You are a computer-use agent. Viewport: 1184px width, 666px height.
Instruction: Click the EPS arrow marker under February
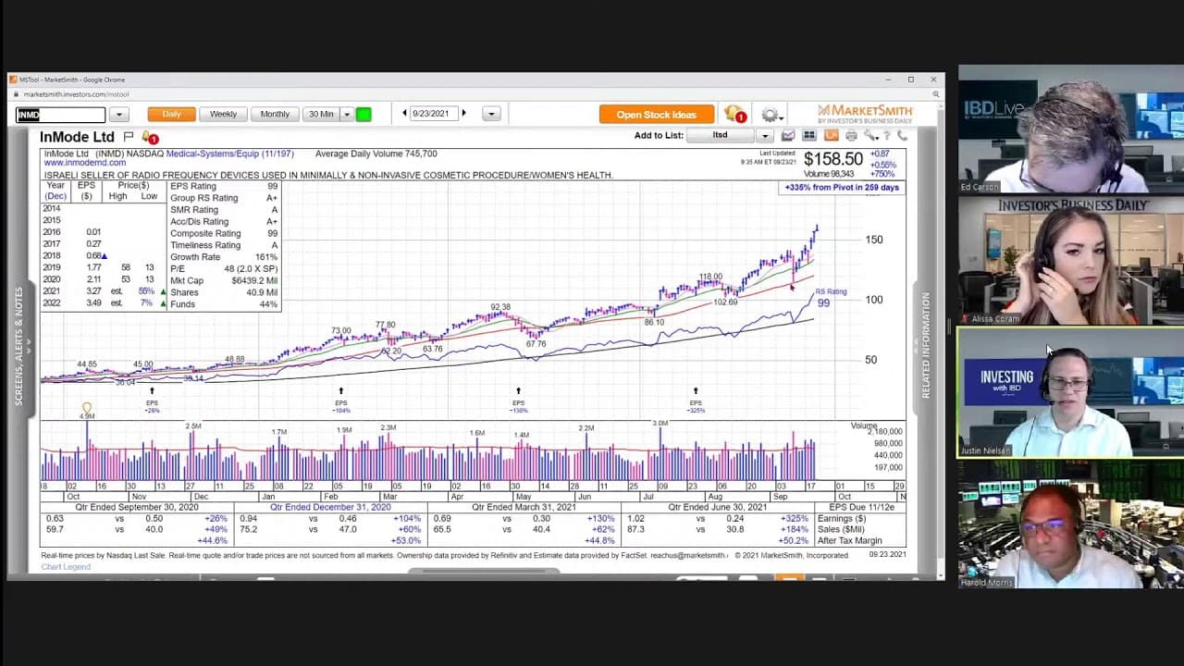pos(341,391)
